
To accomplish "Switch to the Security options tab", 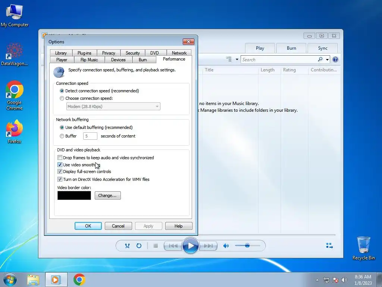I will [x=133, y=53].
